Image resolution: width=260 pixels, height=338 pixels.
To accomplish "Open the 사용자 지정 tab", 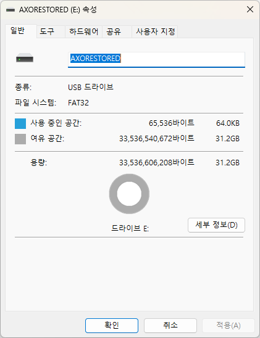I will [x=155, y=31].
